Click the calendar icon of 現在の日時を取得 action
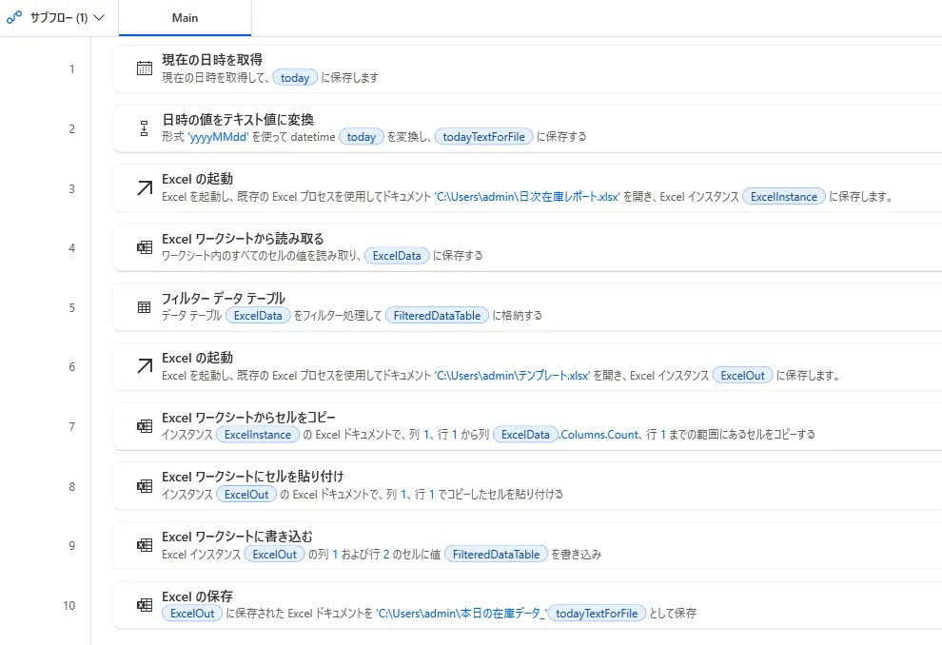The height and width of the screenshot is (645, 942). [145, 68]
